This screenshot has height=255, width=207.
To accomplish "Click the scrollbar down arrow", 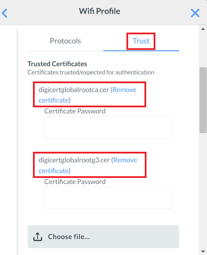I will [203, 252].
